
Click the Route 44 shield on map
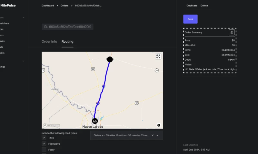[157, 70]
